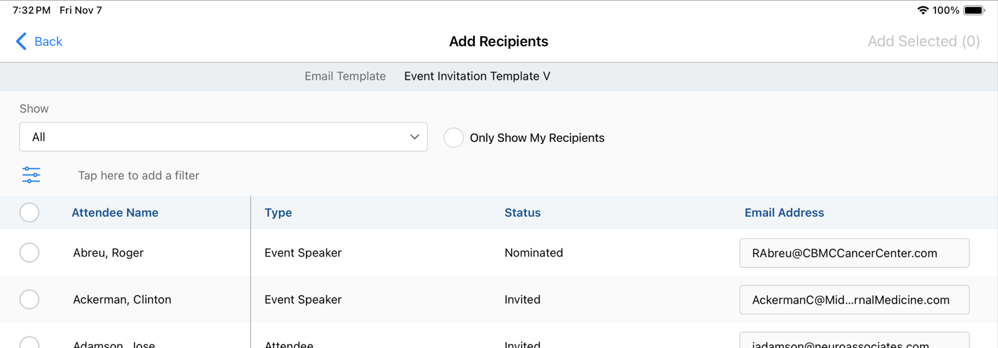Tap the battery indicator icon
Viewport: 998px width, 348px height.
[973, 10]
